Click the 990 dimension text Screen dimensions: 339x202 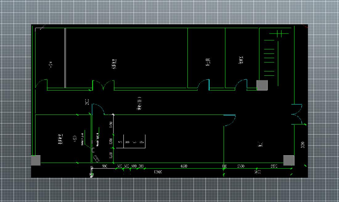tap(104, 166)
